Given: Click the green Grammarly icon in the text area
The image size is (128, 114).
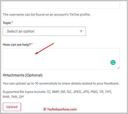Looking at the screenshot, I should 113,62.
